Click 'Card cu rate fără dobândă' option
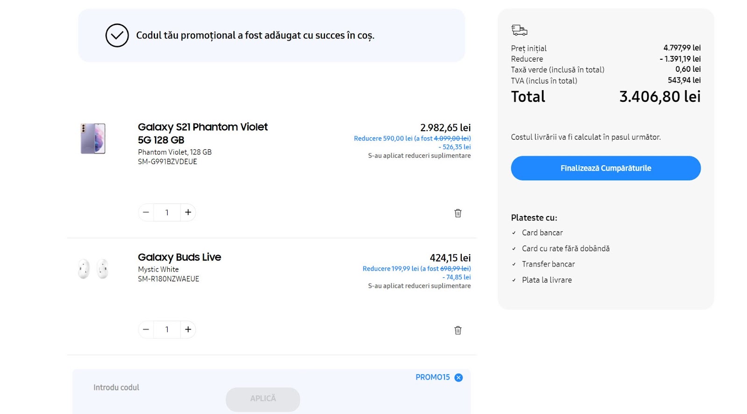Image resolution: width=747 pixels, height=414 pixels. pyautogui.click(x=565, y=248)
